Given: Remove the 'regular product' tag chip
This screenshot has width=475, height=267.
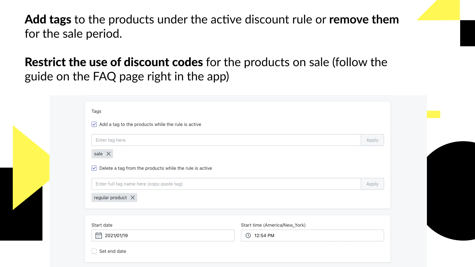Looking at the screenshot, I should pos(133,198).
